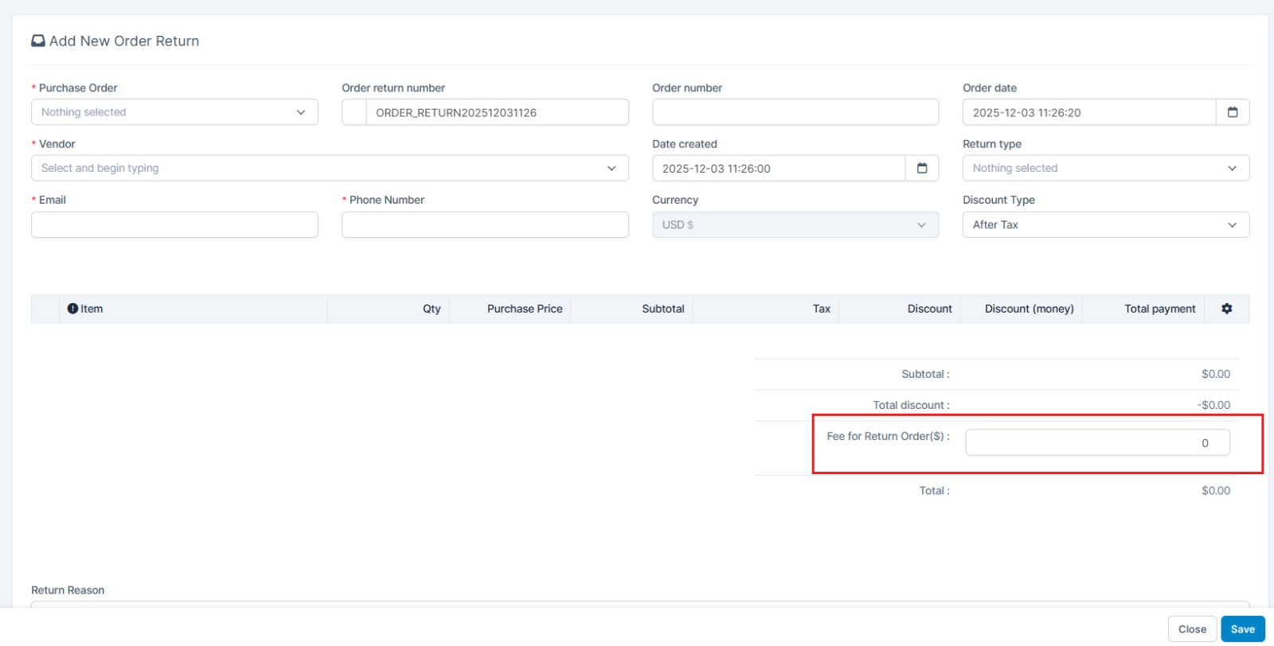
Task: Open the Purchase Order dropdown
Action: [174, 112]
